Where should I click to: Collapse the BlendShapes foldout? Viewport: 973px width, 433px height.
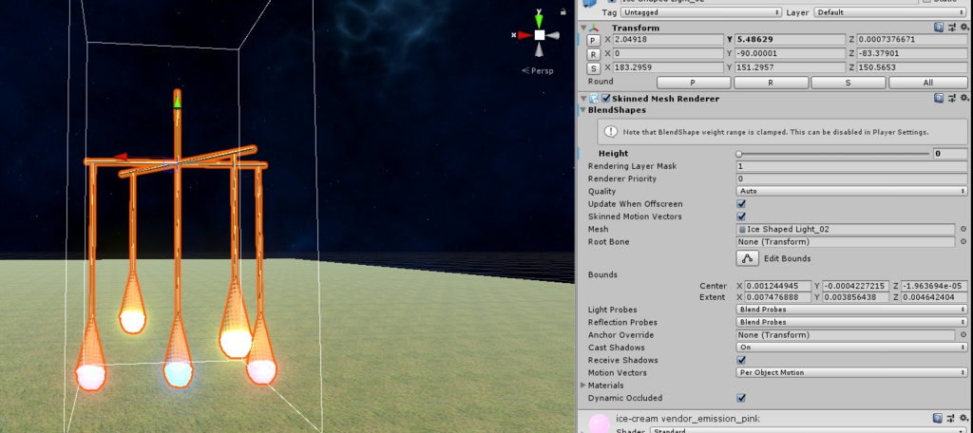[x=582, y=110]
